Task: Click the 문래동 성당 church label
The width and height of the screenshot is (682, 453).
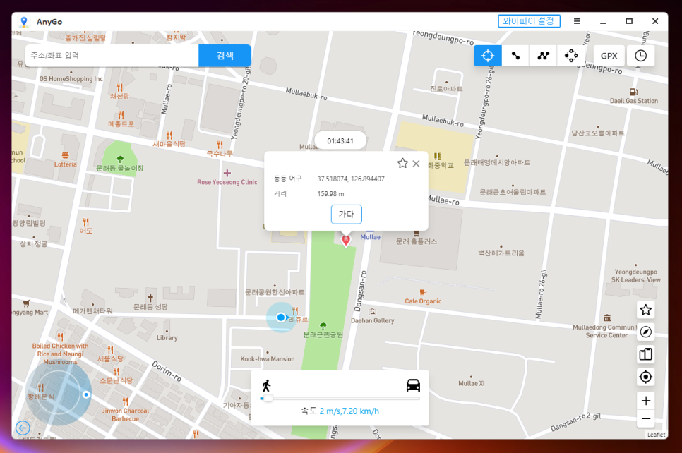Action: [150, 307]
